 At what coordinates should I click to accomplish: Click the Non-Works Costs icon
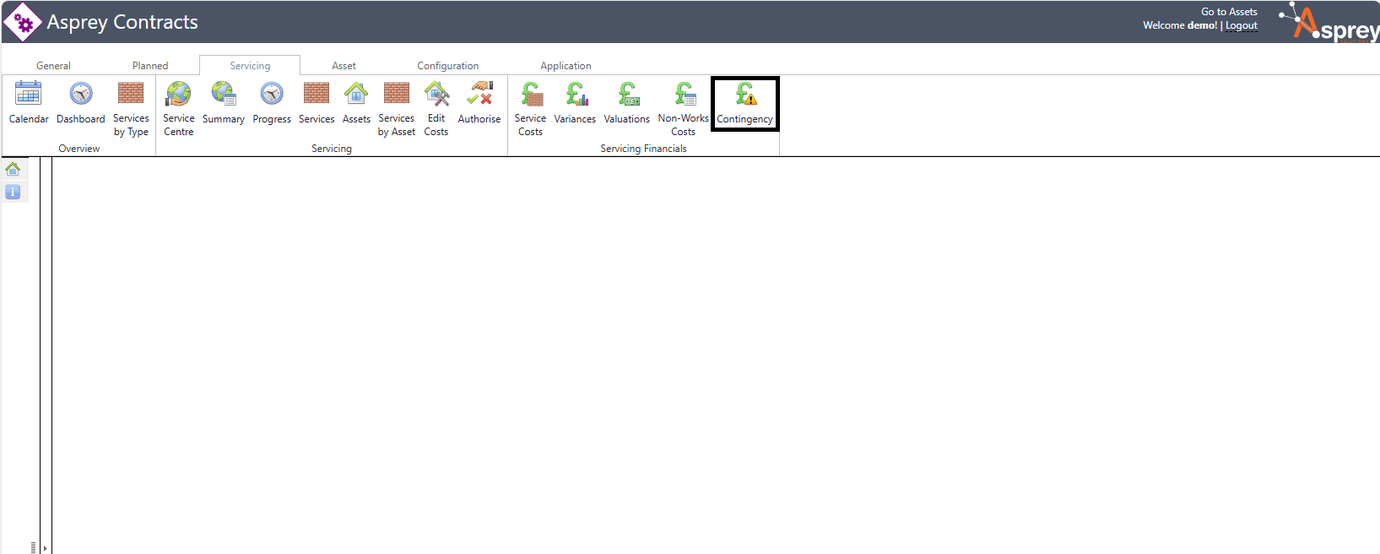pos(684,94)
